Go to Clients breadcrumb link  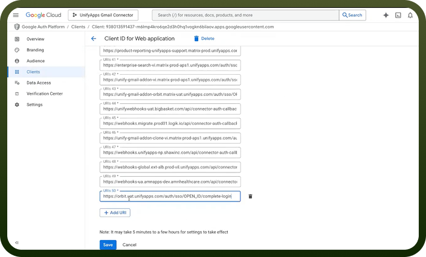(78, 27)
